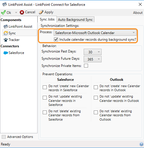Close the LinkPoint Assist window
This screenshot has height=148, width=144.
pyautogui.click(x=140, y=4)
